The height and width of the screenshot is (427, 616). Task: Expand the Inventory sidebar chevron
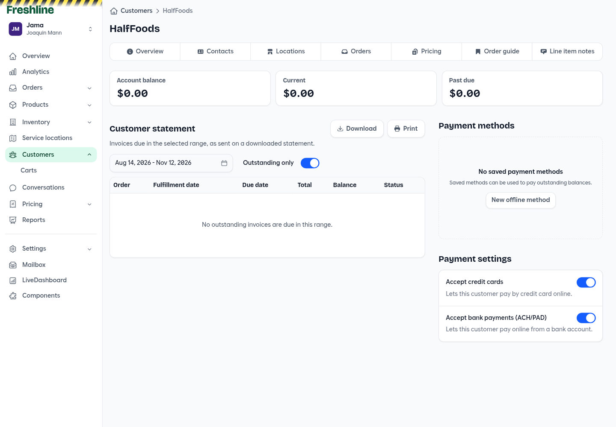[x=89, y=123]
